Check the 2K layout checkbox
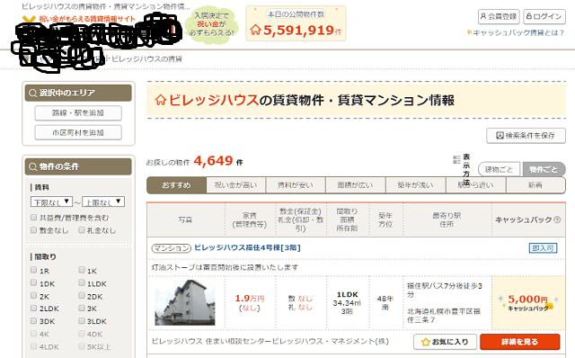Image resolution: width=575 pixels, height=358 pixels. 34,296
